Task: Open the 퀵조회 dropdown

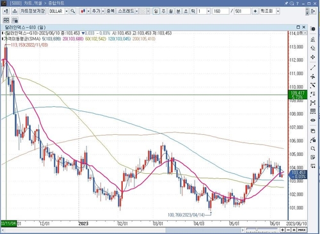Action: (278, 11)
